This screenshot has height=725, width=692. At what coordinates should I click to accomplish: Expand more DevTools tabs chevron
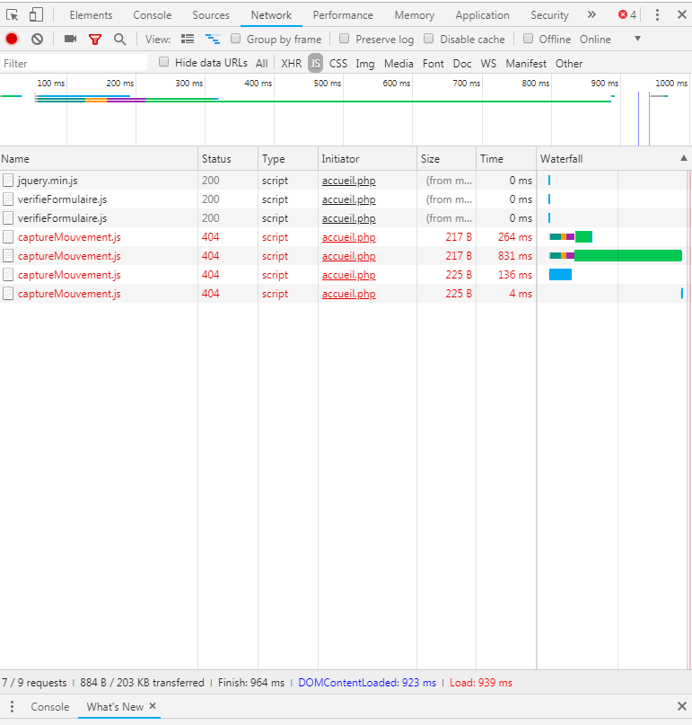tap(591, 14)
